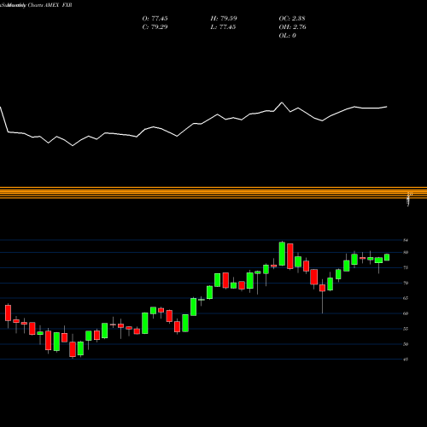Select the high price reading H: 79.59
This screenshot has height=427, width=427.
point(224,19)
